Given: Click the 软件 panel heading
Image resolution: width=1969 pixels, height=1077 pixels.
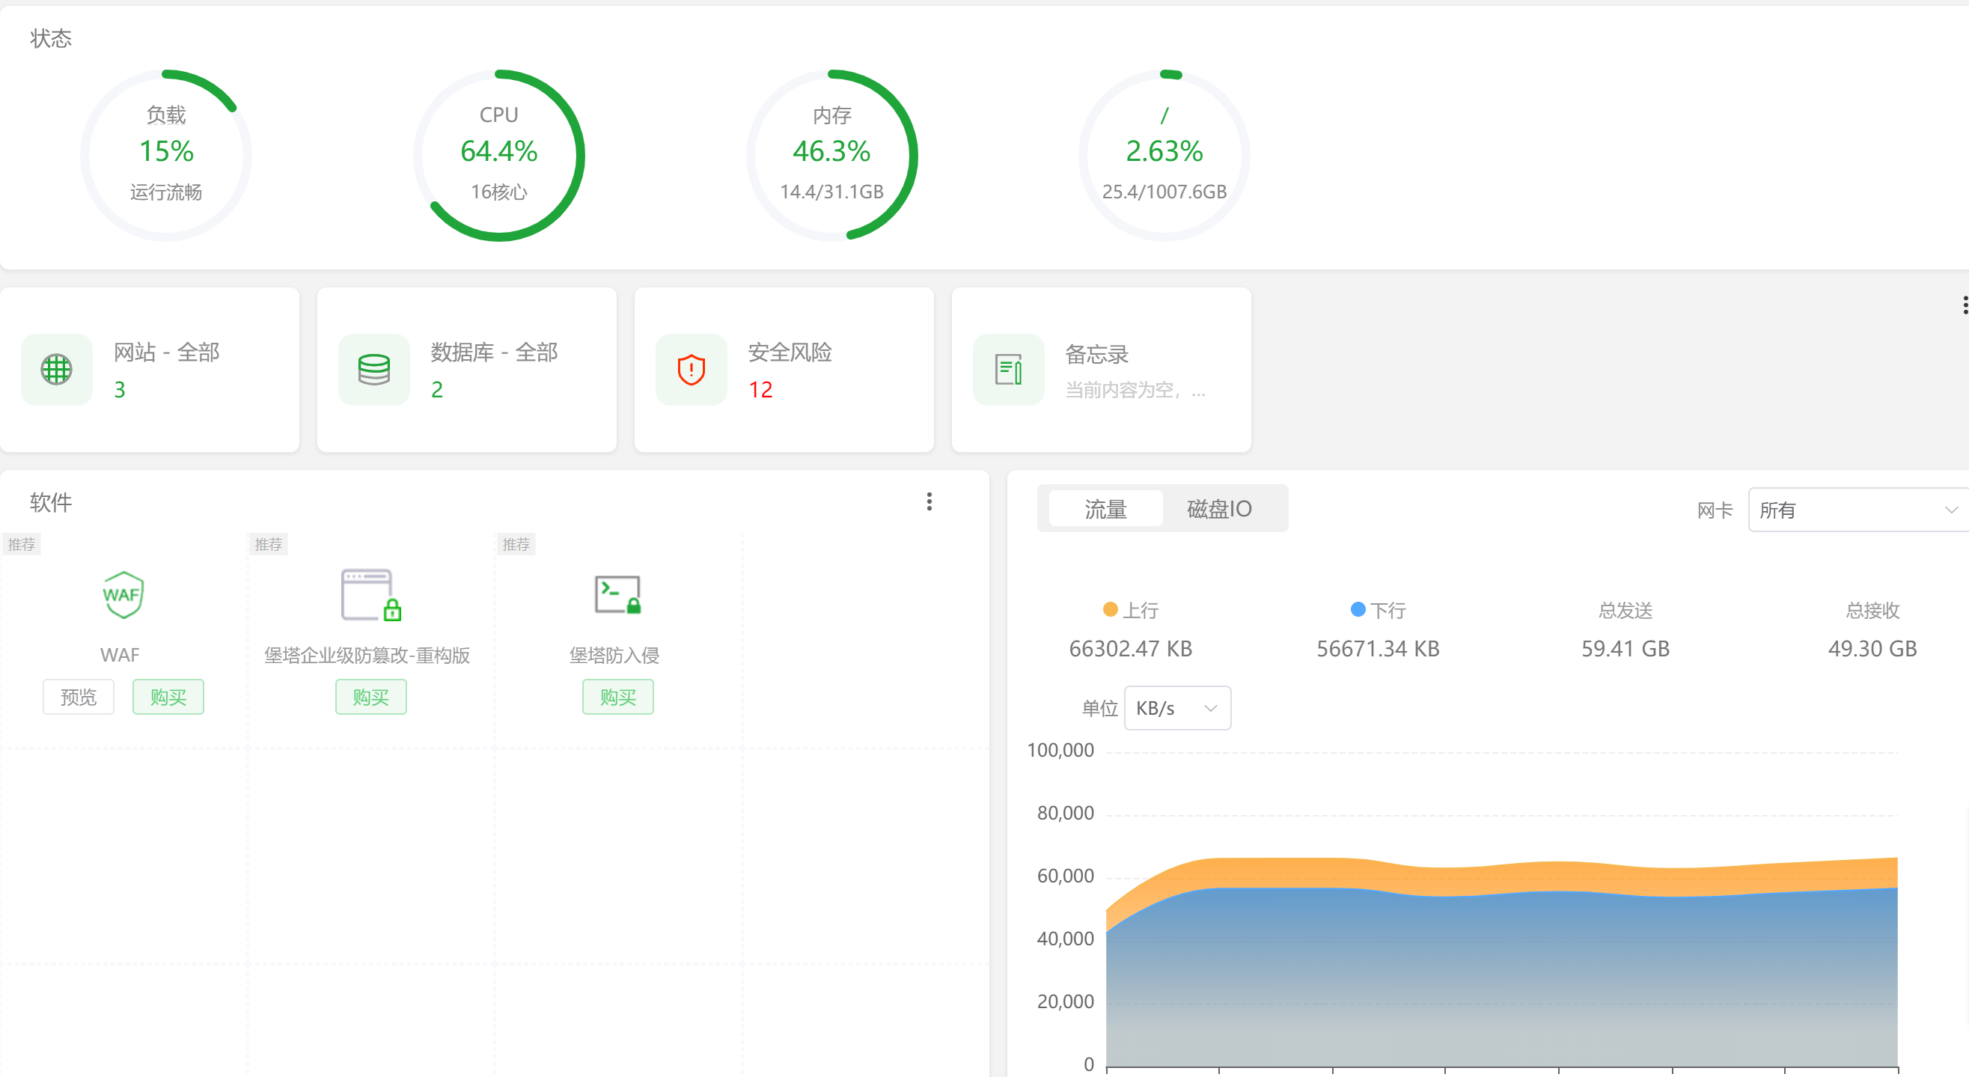Looking at the screenshot, I should click(x=50, y=502).
